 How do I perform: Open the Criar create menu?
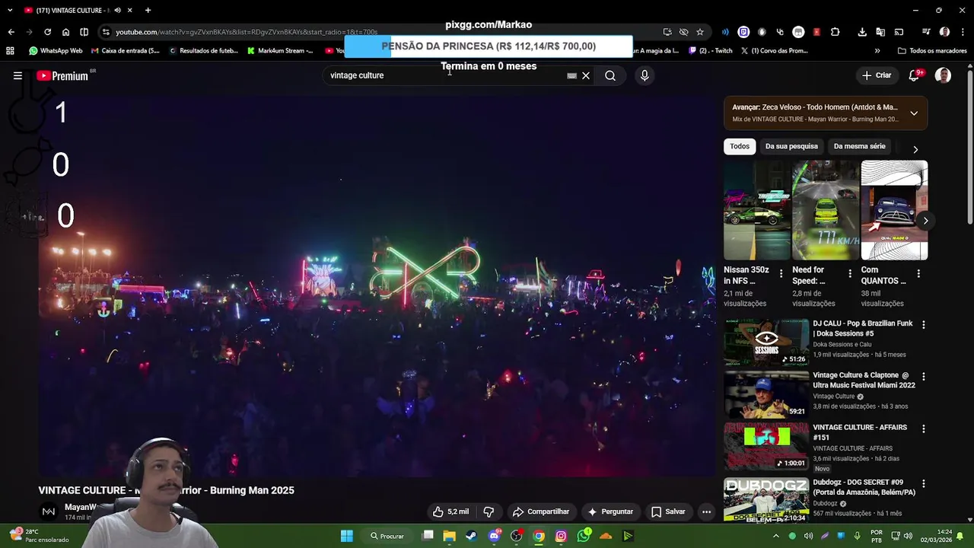pyautogui.click(x=876, y=75)
